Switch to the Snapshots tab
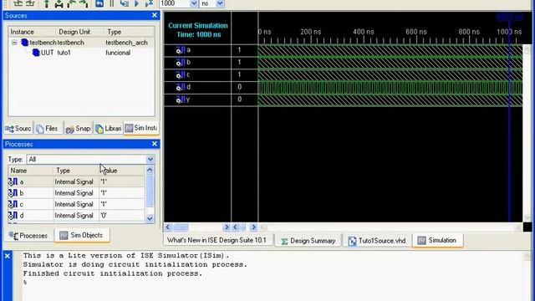 78,128
